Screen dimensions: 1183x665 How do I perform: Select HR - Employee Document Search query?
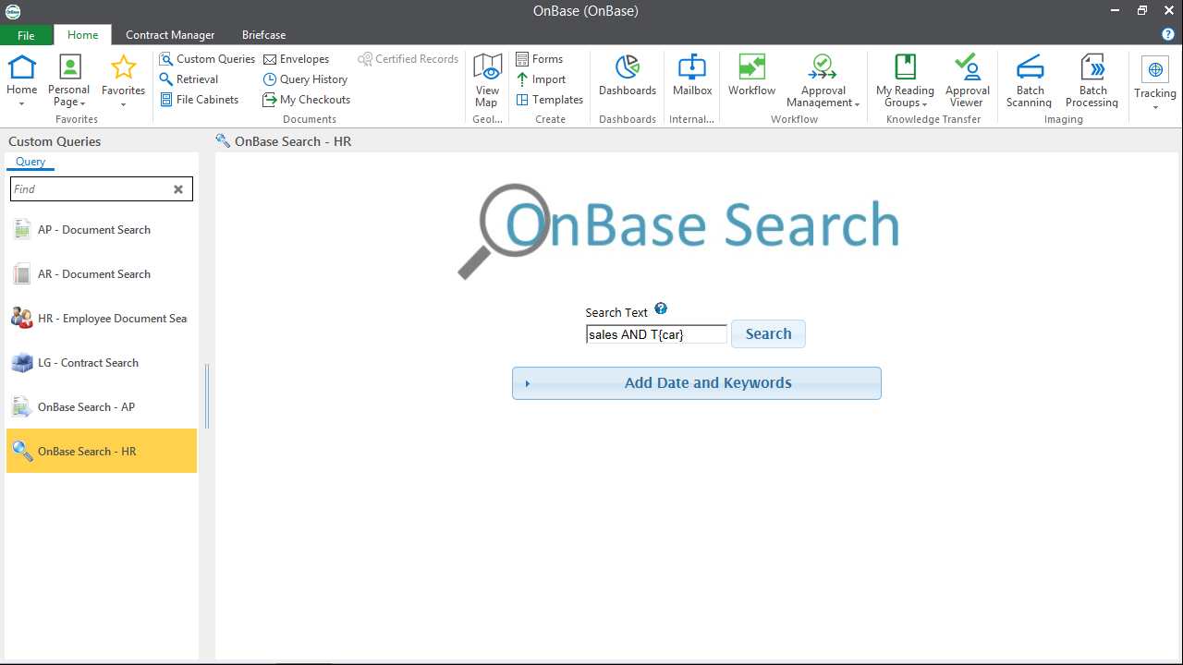click(102, 319)
